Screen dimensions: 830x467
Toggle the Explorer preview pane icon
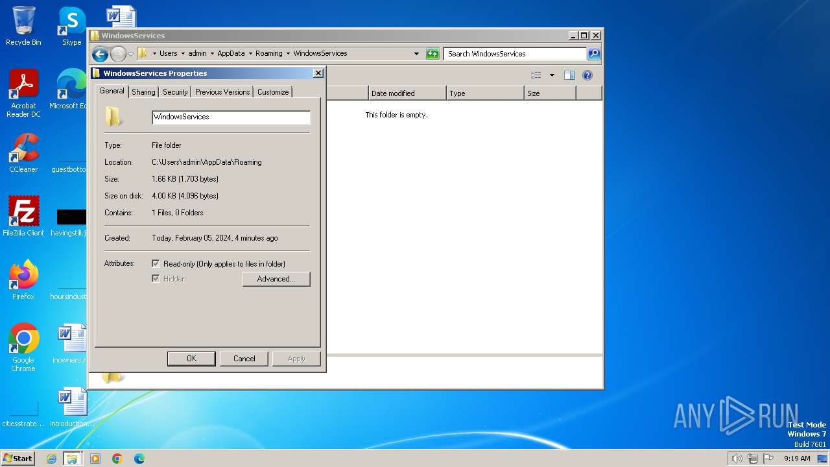coord(569,75)
